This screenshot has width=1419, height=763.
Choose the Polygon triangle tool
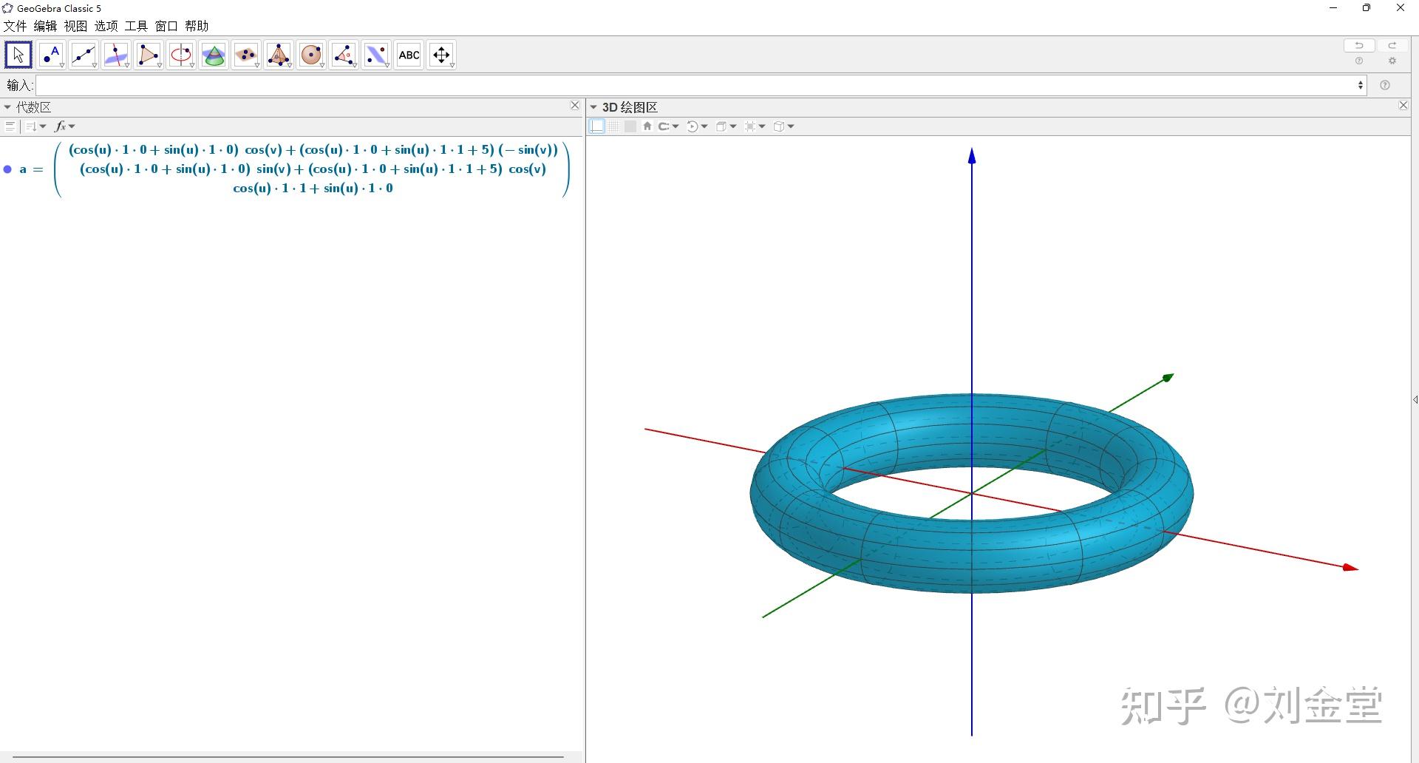tap(148, 55)
